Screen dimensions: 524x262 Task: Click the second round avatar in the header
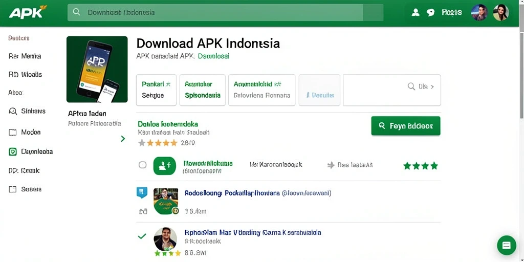[501, 13]
